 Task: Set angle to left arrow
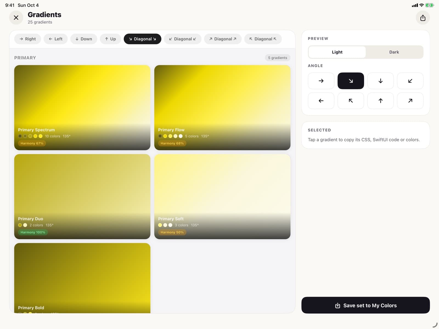coord(321,101)
